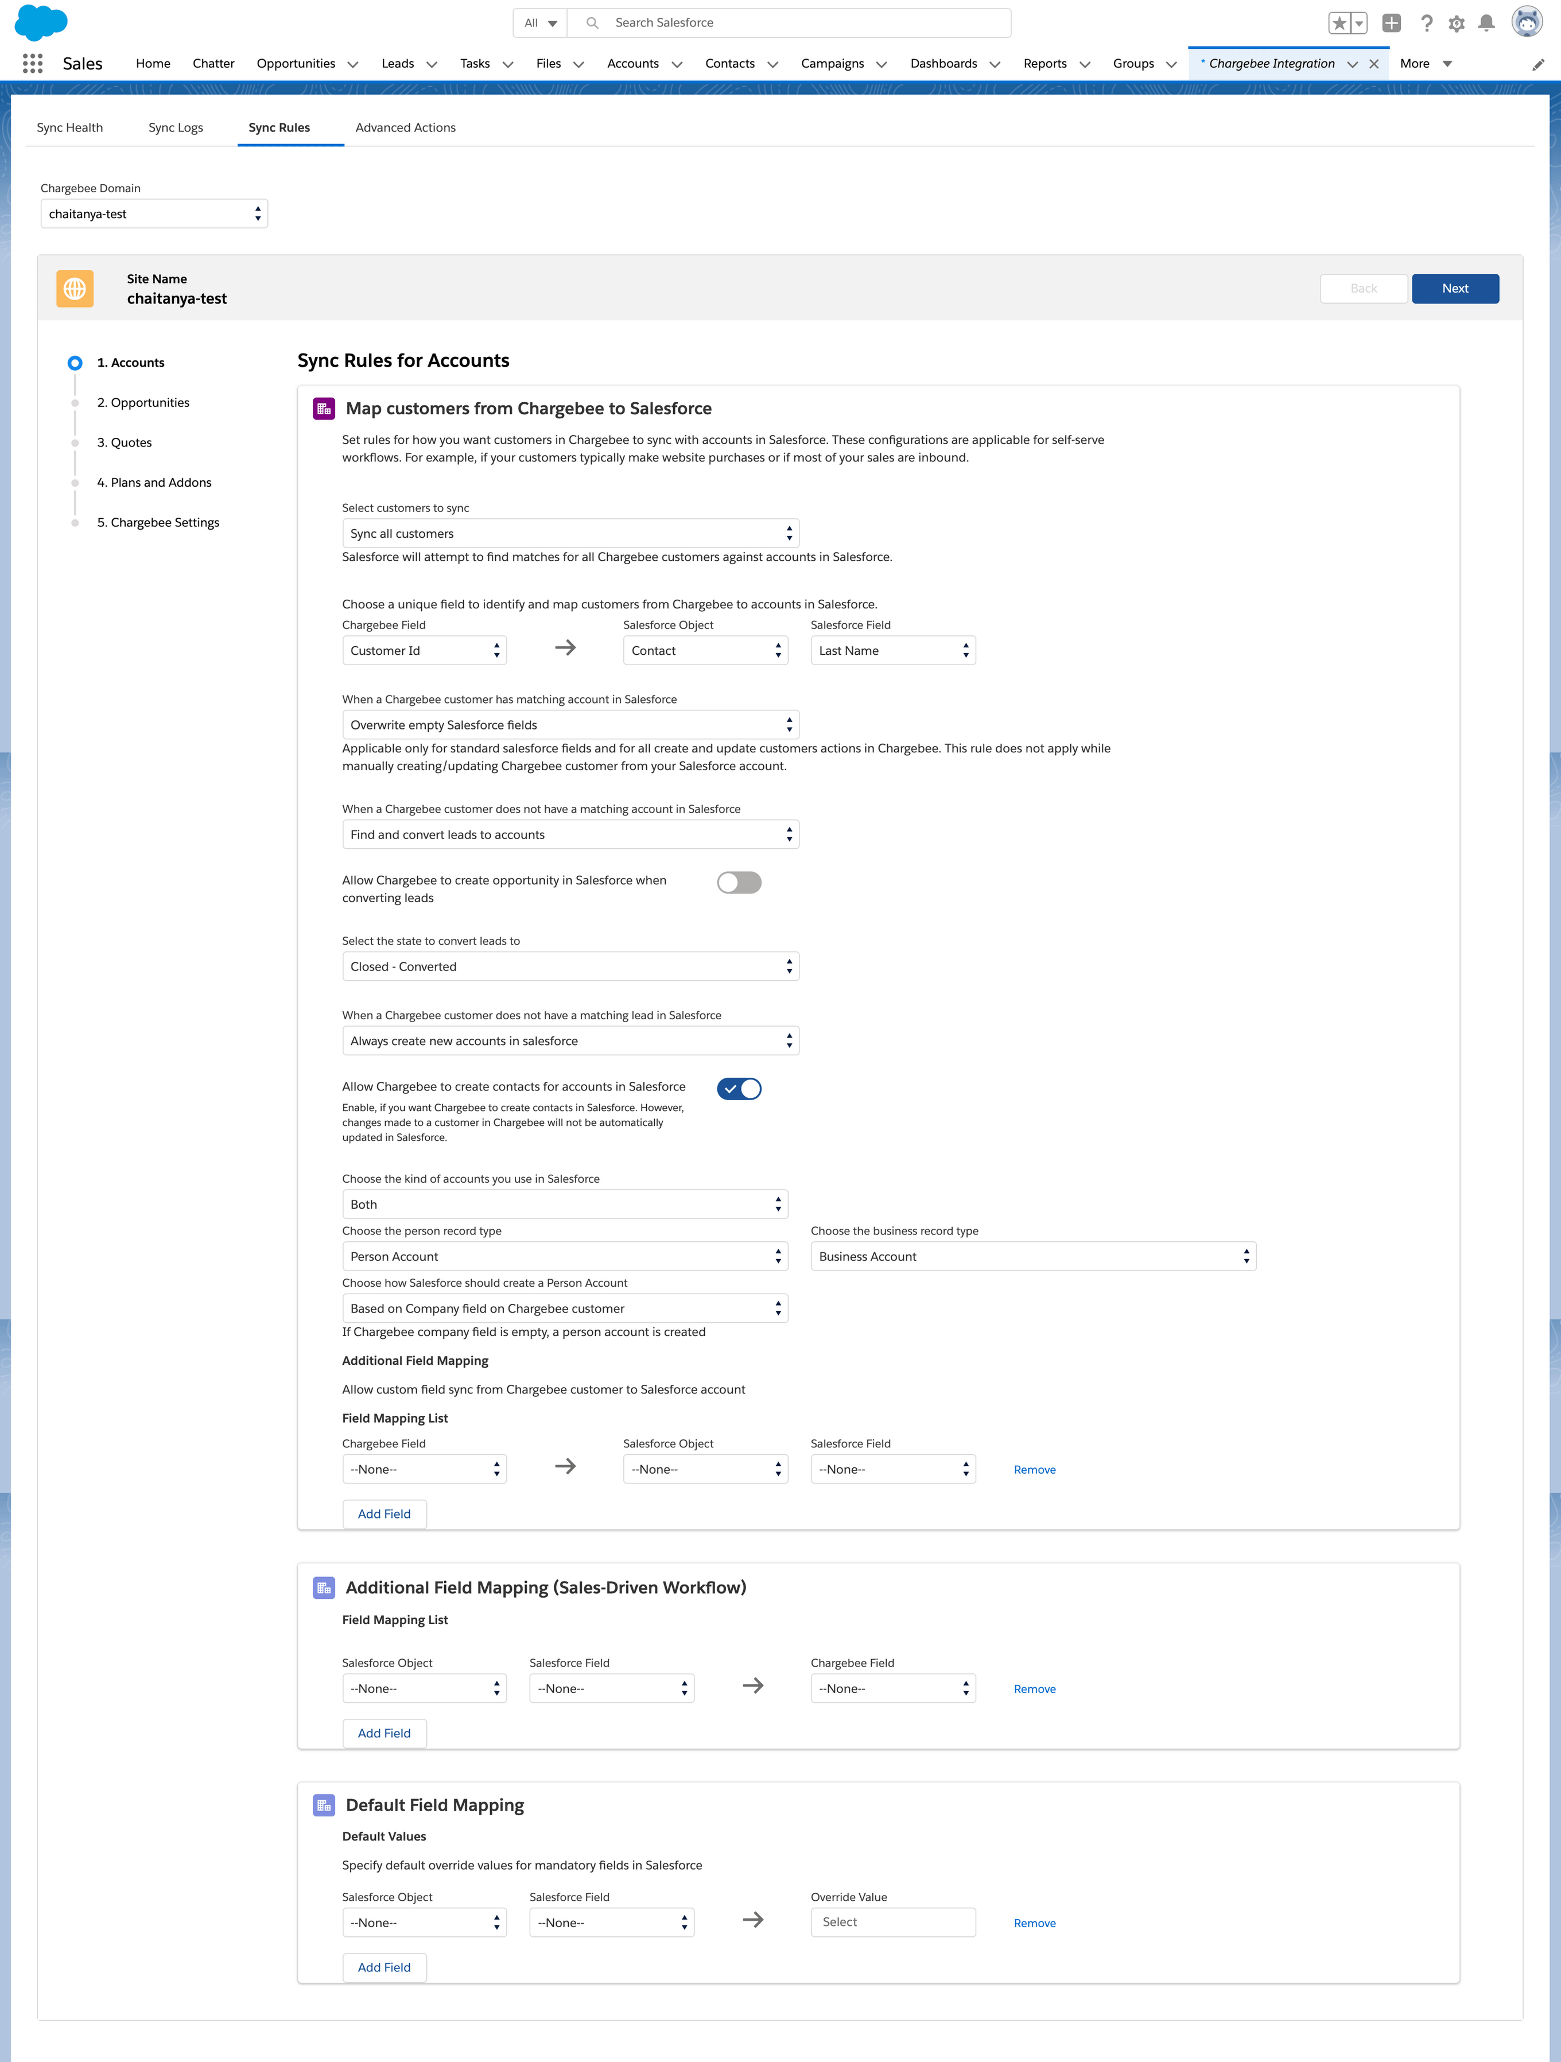Click Remove link in Default Field Mapping
The width and height of the screenshot is (1561, 2062).
(x=1035, y=1923)
